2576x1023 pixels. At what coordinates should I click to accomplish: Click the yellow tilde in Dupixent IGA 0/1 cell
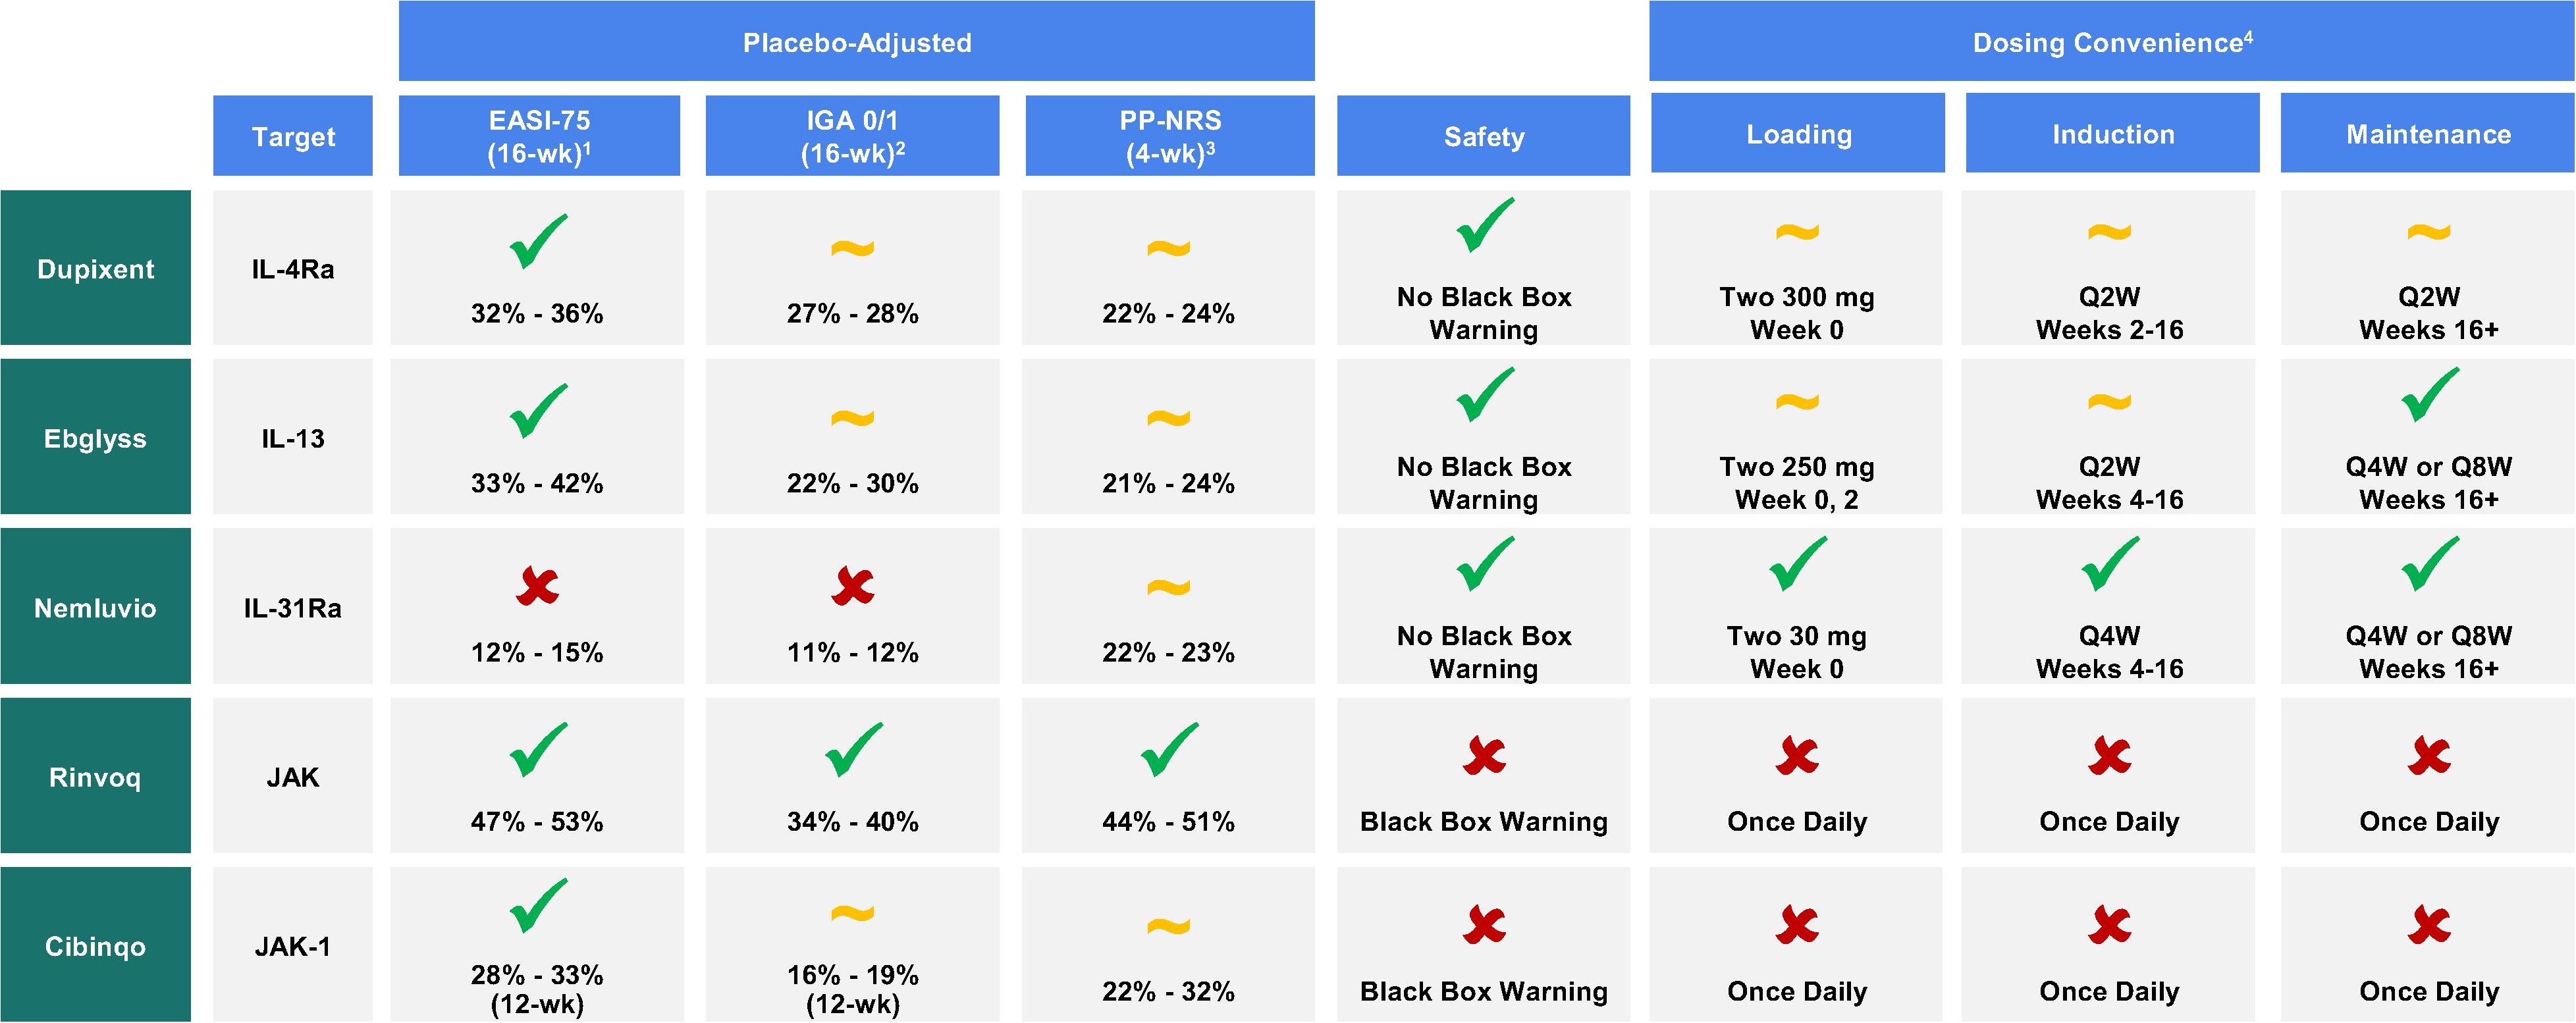[x=853, y=247]
